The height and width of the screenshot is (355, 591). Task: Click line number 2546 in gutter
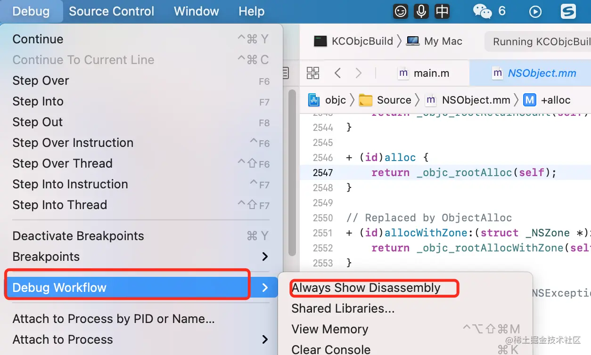tap(323, 158)
